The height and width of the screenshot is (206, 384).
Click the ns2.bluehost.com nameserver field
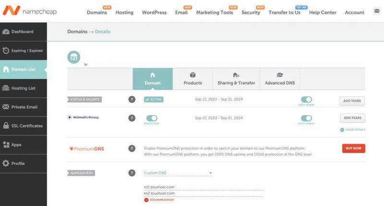[204, 194]
